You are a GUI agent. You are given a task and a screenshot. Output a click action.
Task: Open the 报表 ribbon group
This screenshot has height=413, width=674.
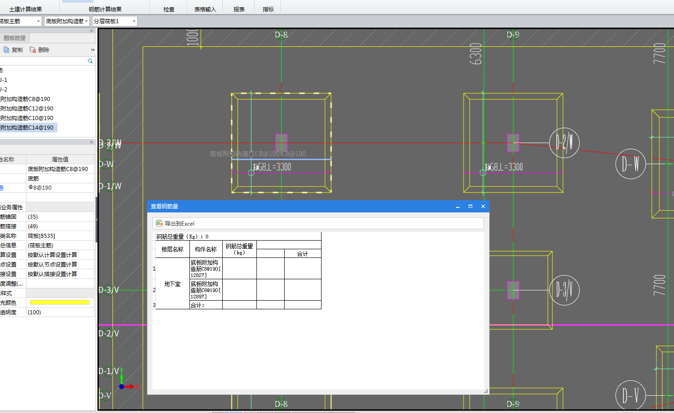click(239, 9)
